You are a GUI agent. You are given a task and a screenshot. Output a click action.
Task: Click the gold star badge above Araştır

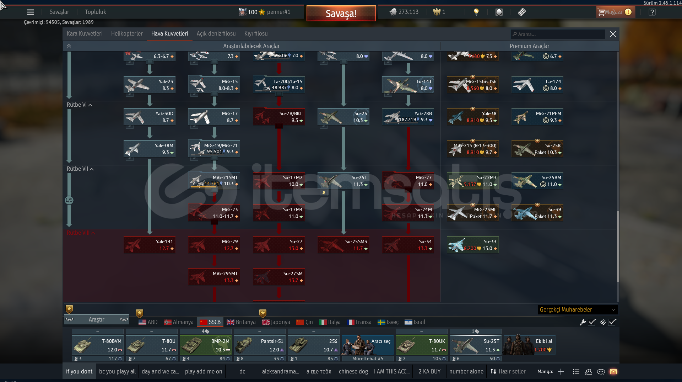pos(69,309)
